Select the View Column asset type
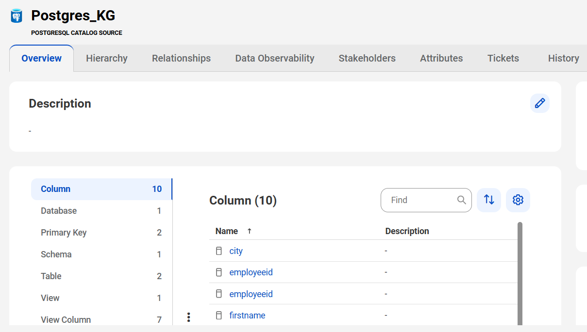Viewport: 587px width, 332px height. click(x=101, y=319)
